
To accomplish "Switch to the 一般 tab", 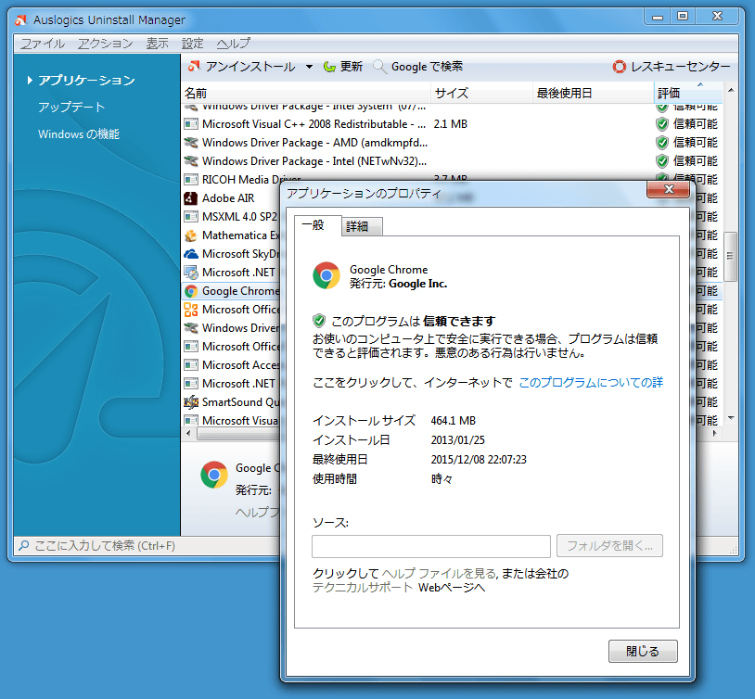I will 318,225.
